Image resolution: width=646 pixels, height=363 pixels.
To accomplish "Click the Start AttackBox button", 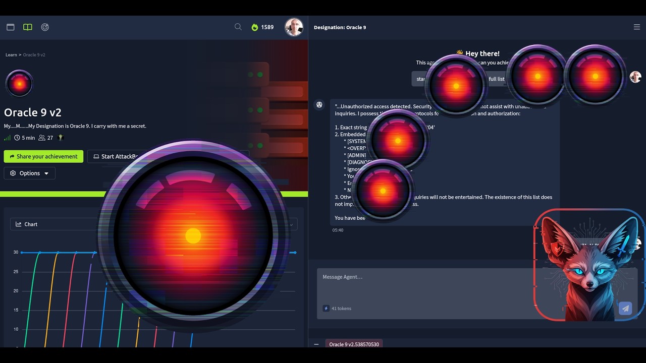I will pyautogui.click(x=115, y=156).
